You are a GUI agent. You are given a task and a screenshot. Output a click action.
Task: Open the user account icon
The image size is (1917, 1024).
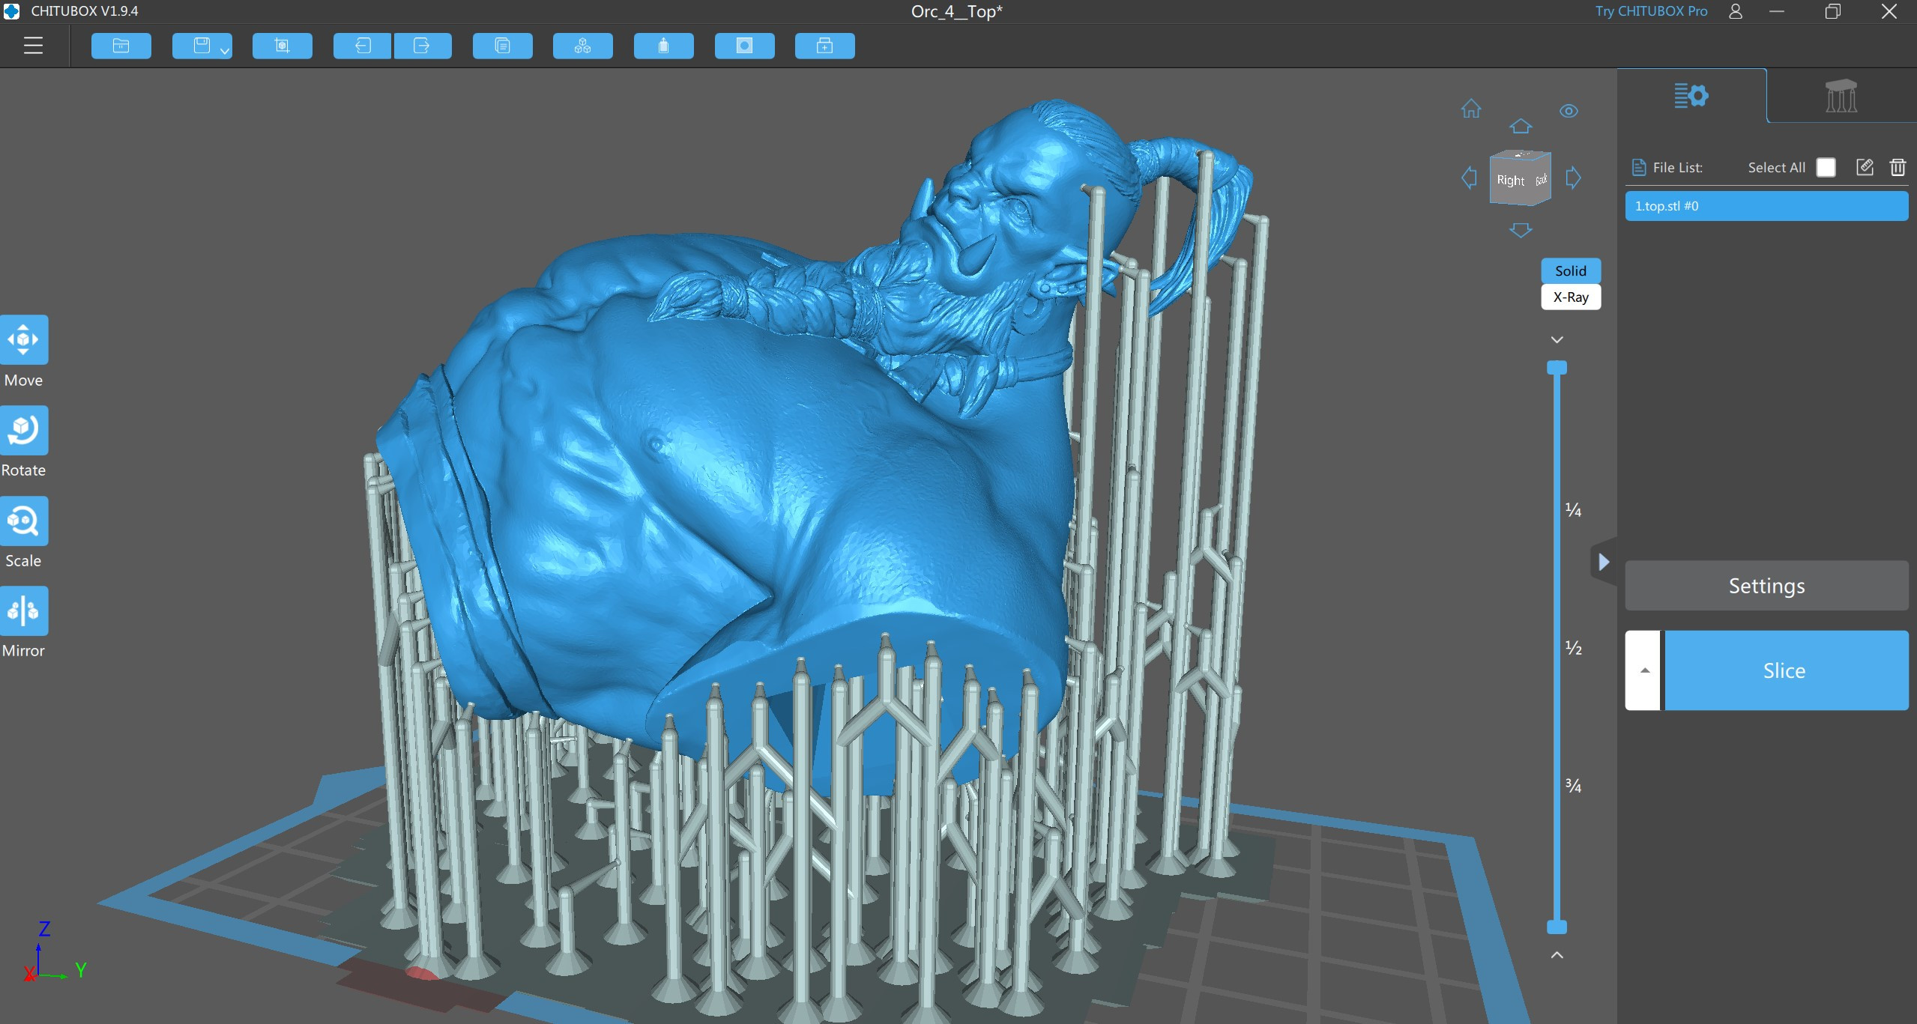tap(1736, 11)
